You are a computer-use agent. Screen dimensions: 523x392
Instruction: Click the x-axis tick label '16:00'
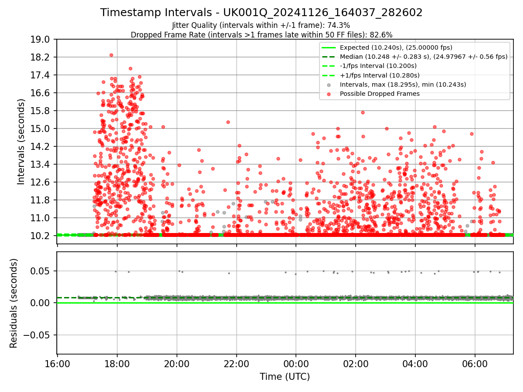click(x=58, y=364)
